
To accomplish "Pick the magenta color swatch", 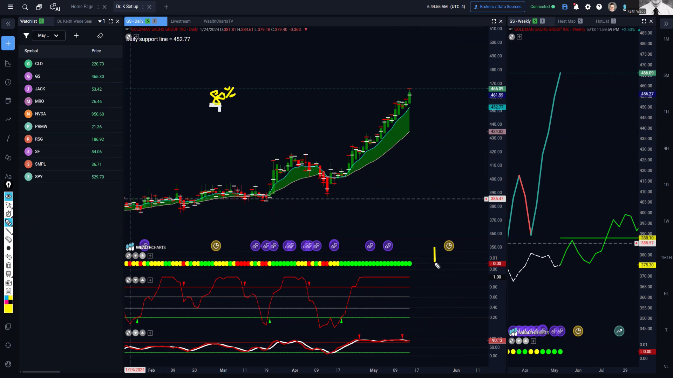I will point(6,302).
